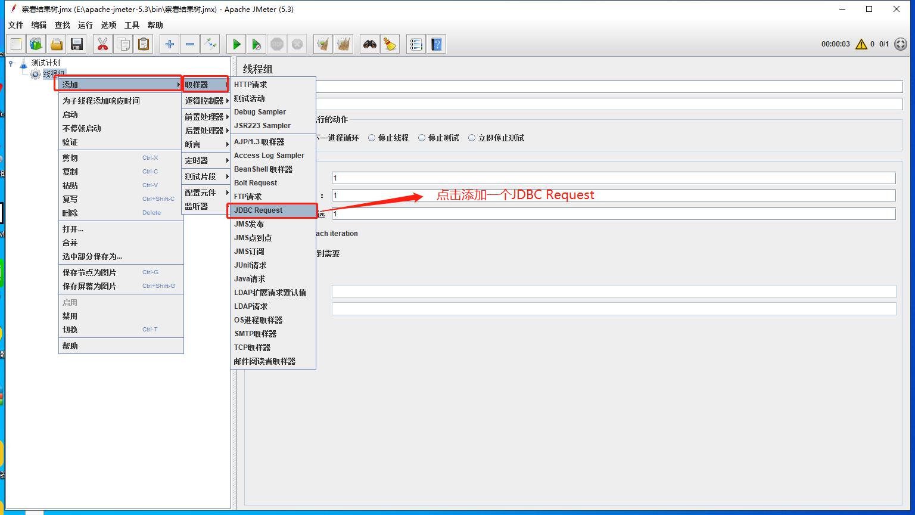Collapse all nodes with the minus icon
Screen dimensions: 915x515
point(190,44)
